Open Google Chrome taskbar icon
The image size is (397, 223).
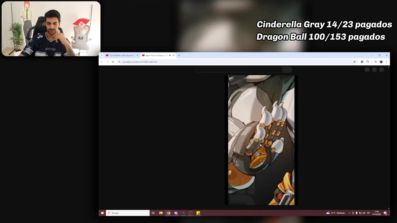[168, 213]
